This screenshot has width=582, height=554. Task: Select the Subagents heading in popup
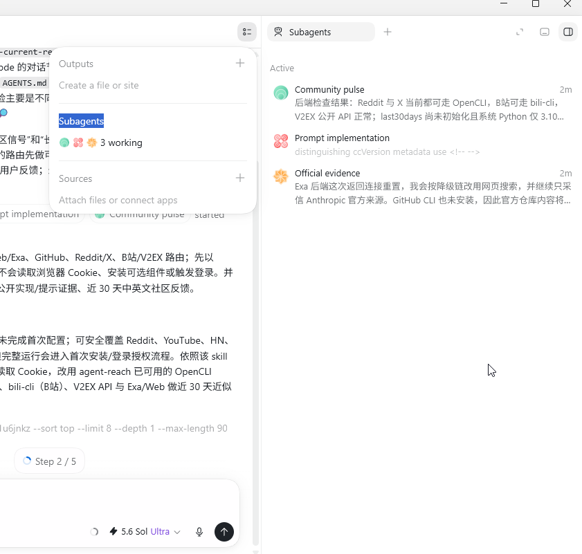click(x=81, y=121)
